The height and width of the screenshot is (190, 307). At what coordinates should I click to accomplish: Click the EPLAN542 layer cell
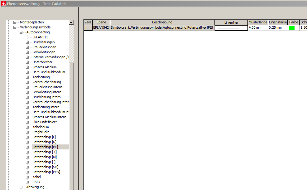click(x=101, y=28)
